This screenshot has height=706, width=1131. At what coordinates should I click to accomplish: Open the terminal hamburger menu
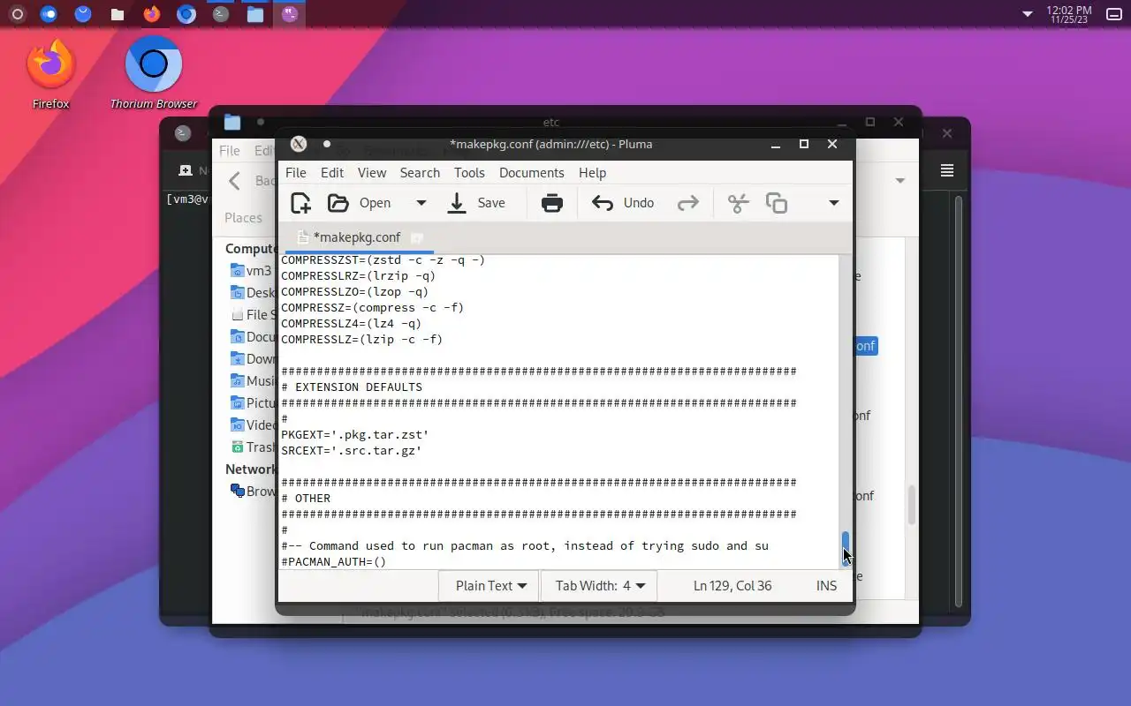click(947, 170)
